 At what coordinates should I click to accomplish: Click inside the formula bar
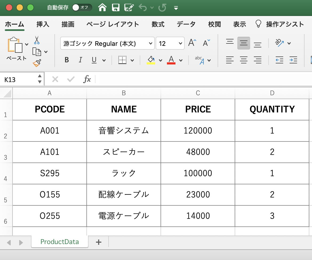(x=203, y=79)
